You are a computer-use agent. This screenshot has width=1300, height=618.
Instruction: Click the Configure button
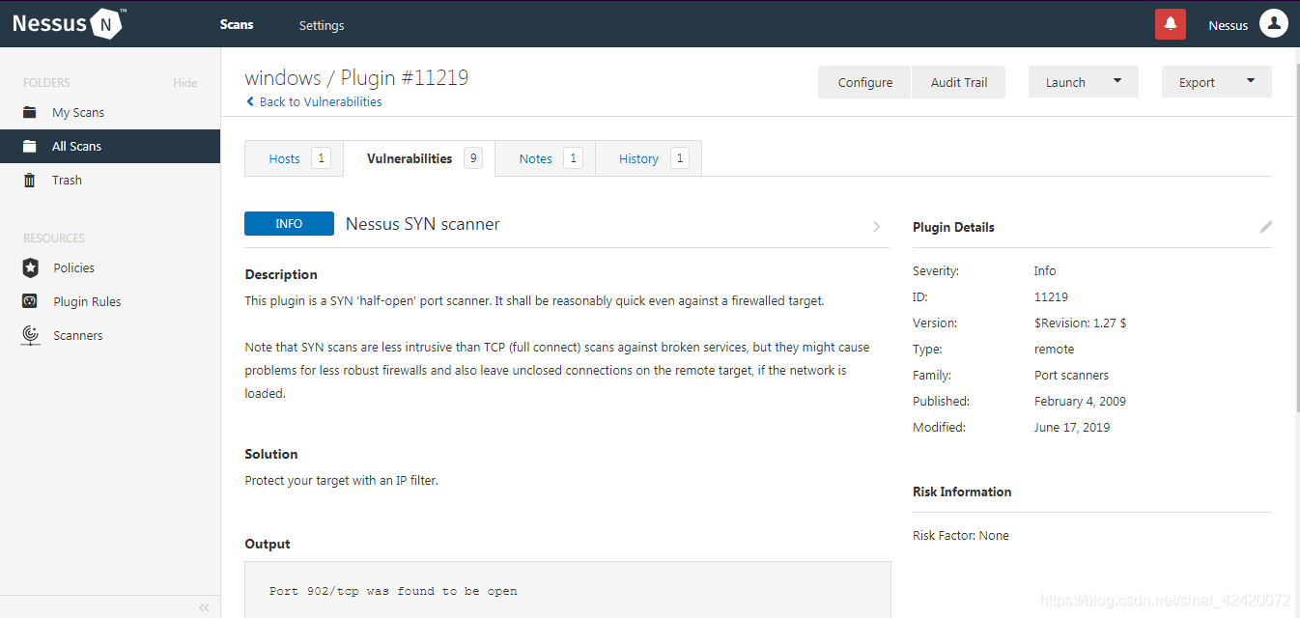point(864,82)
